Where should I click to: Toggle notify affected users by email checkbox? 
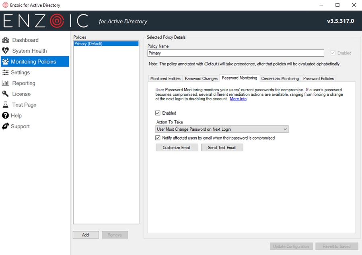158,138
